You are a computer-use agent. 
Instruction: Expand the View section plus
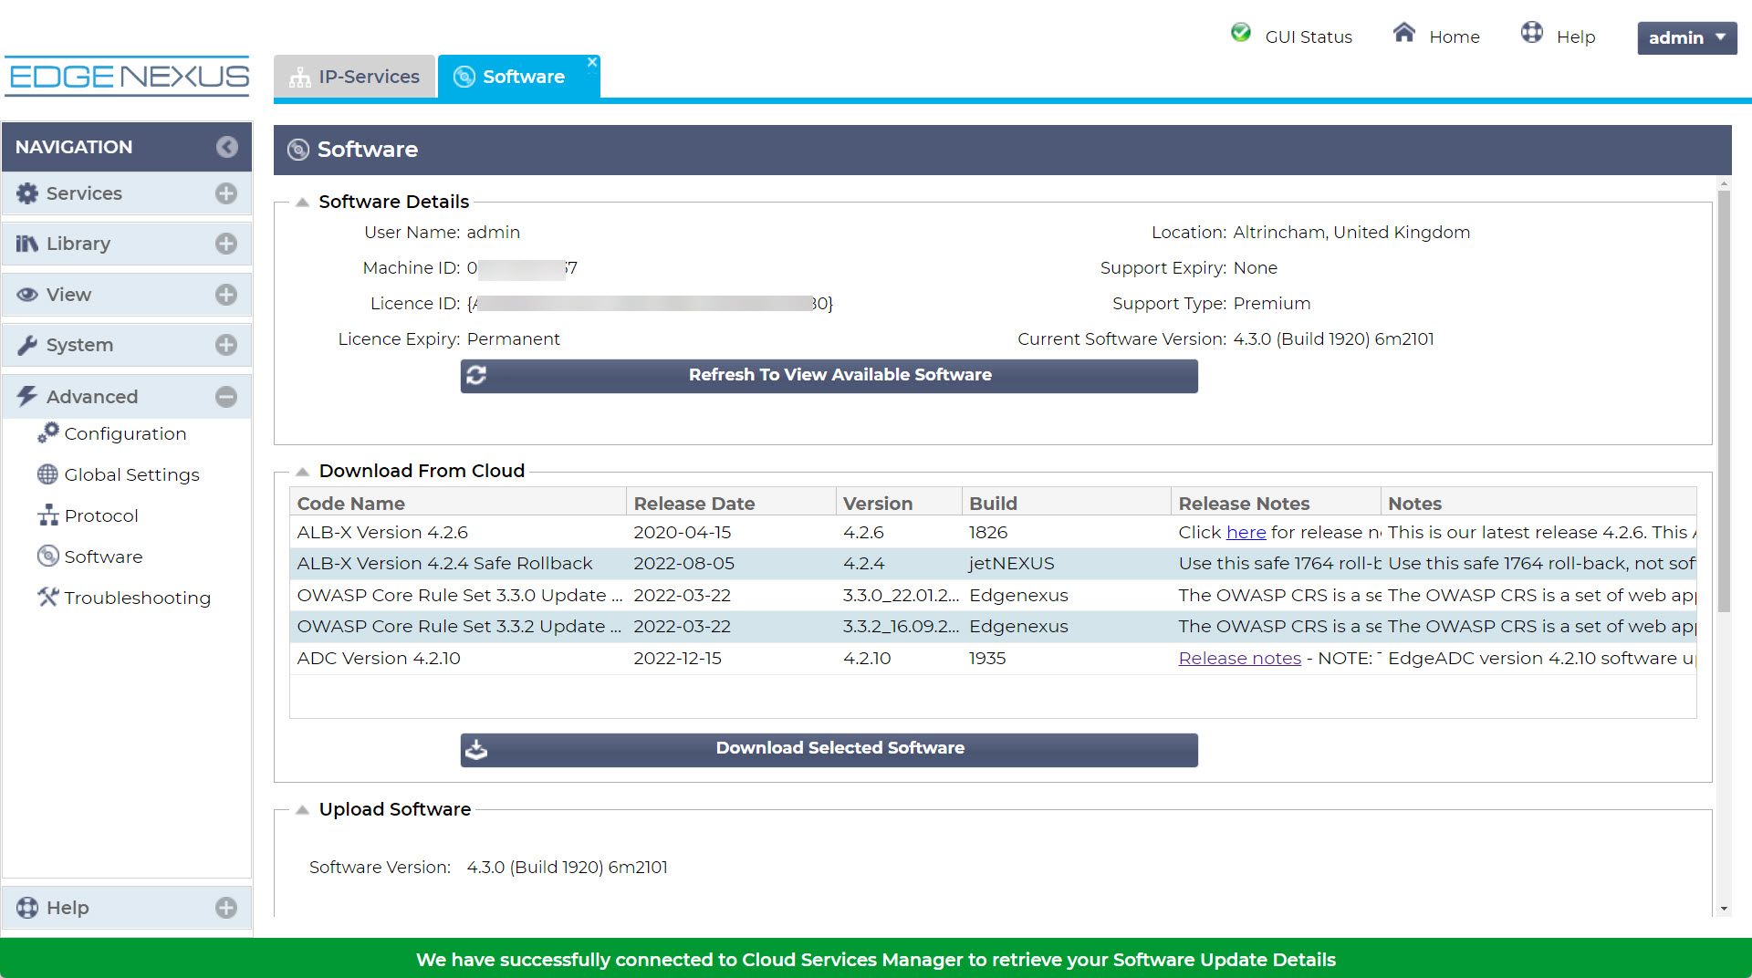226,295
